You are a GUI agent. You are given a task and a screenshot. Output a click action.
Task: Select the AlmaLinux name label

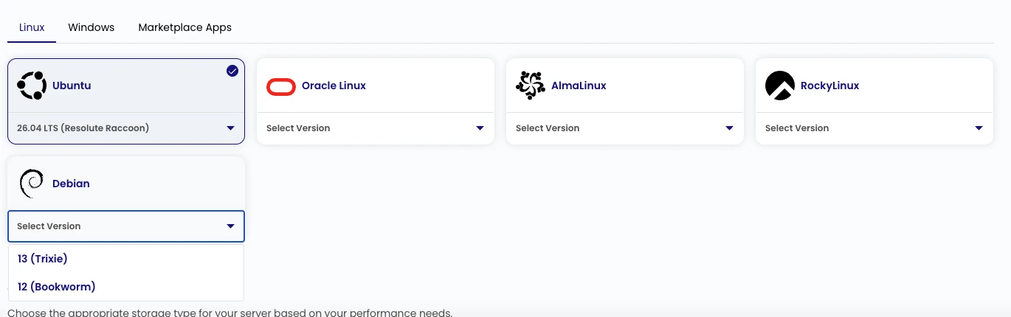click(579, 86)
